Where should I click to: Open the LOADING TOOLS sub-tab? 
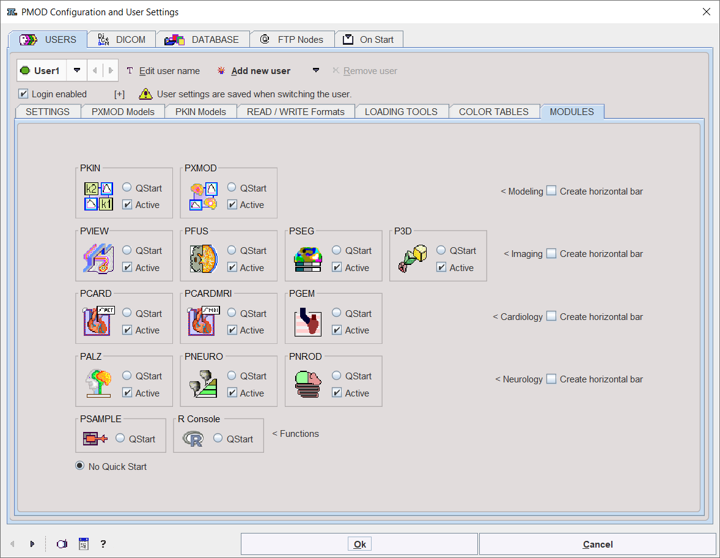coord(402,112)
